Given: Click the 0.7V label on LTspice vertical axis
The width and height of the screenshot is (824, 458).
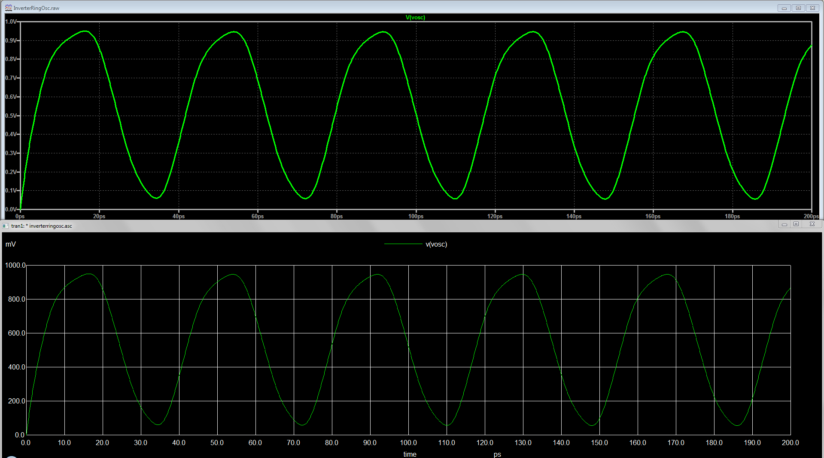Looking at the screenshot, I should tap(11, 78).
